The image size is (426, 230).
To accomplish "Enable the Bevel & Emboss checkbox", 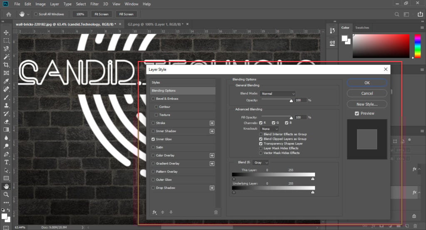I will point(153,99).
